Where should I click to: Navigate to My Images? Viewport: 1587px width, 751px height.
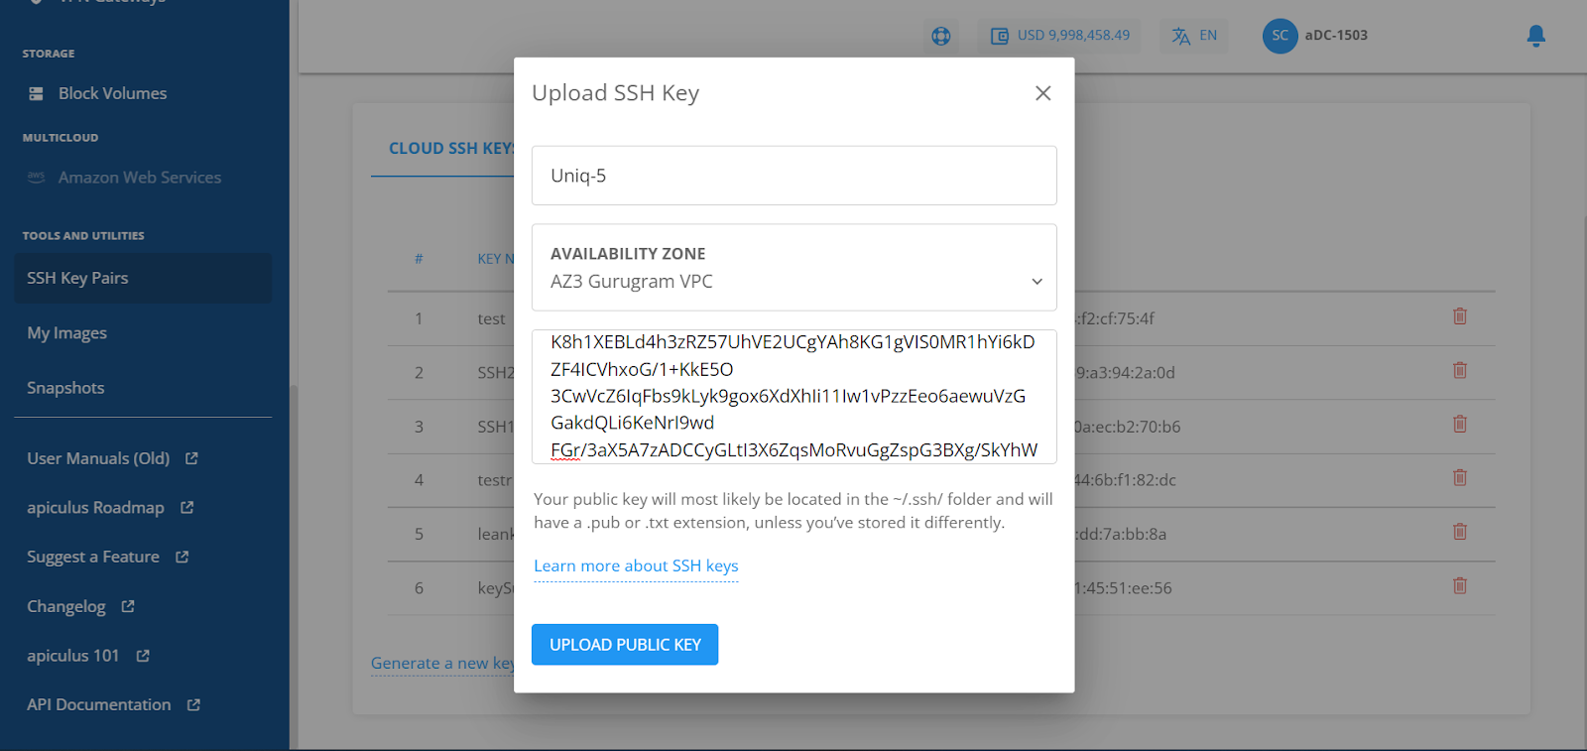pos(65,332)
